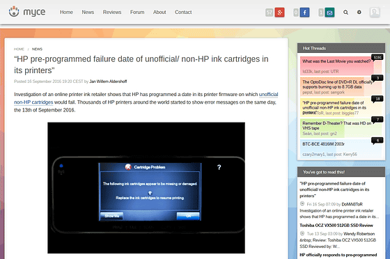This screenshot has width=390, height=259.
Task: Open Toshiba OCZ VX500 512GB SSD Review
Action: (336, 225)
